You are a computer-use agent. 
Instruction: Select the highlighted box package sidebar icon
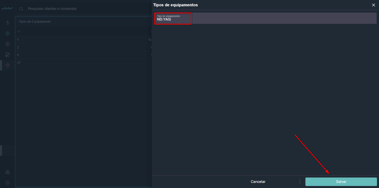(7, 66)
